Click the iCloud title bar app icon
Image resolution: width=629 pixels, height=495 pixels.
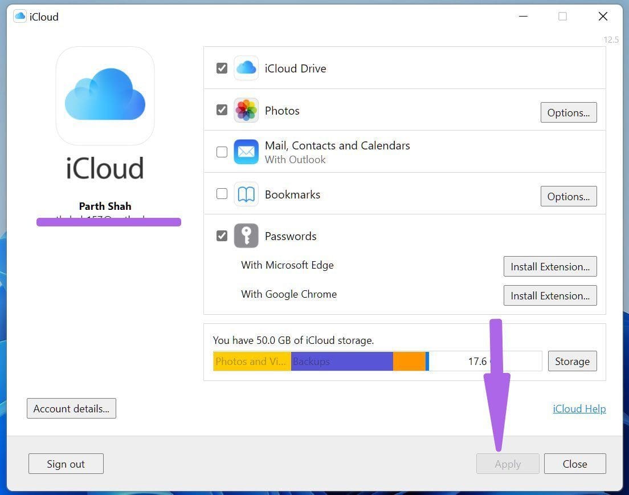click(19, 17)
